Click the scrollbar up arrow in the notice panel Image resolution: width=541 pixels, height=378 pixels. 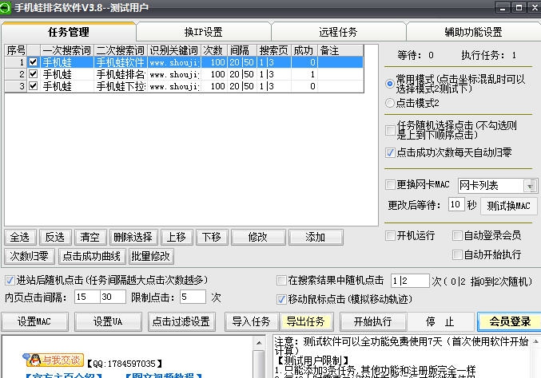[x=535, y=341]
